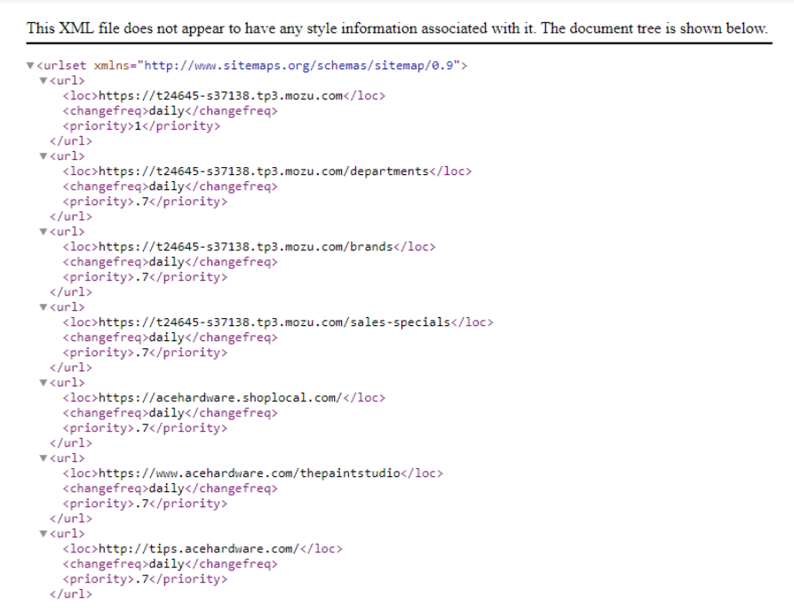Click the priority .7 line under tips.acehardware.com
This screenshot has height=612, width=794.
(145, 579)
